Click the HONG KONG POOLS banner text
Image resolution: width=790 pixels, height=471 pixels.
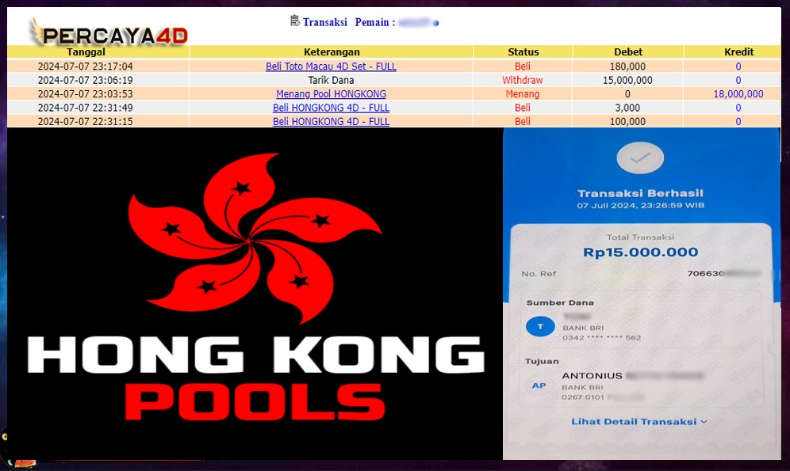point(255,376)
